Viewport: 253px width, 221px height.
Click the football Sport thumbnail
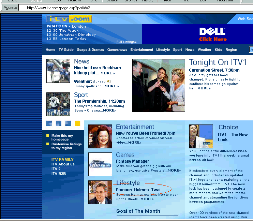click(x=58, y=104)
